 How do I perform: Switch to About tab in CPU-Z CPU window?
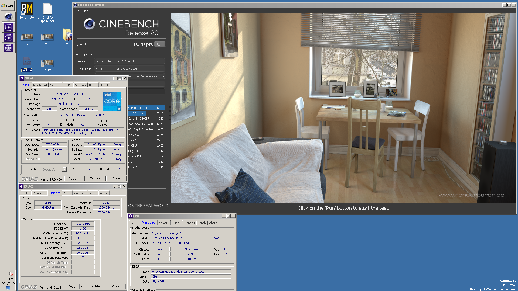click(104, 85)
